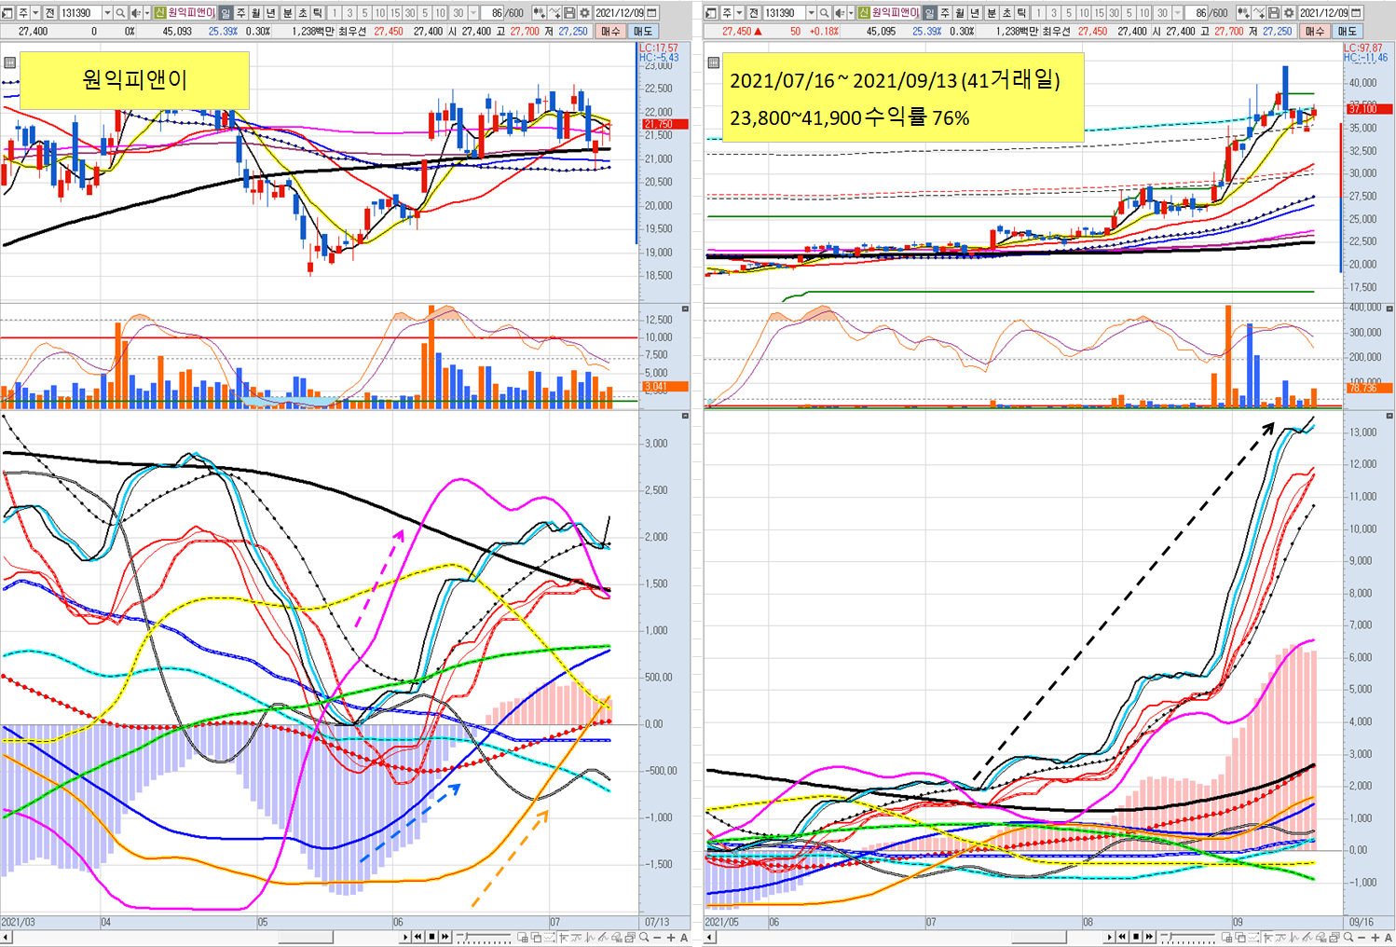Screen dimensions: 1396x947
Task: Search stock code in right chart
Action: click(824, 13)
